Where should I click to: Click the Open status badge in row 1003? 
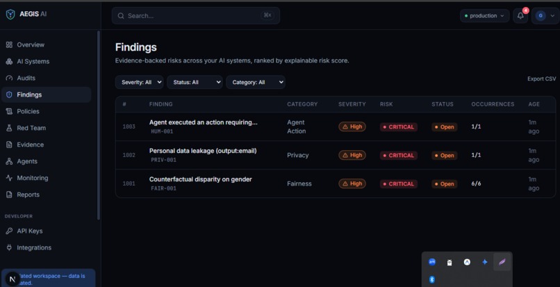444,127
